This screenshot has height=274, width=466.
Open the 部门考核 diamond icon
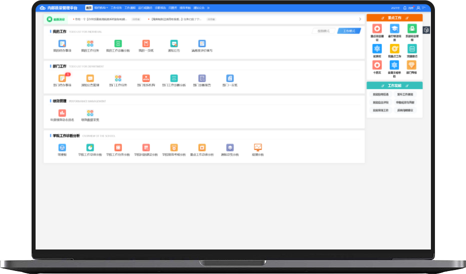pyautogui.click(x=411, y=65)
